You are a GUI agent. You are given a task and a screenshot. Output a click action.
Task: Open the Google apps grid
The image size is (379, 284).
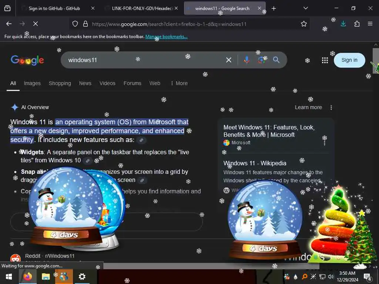click(x=325, y=60)
